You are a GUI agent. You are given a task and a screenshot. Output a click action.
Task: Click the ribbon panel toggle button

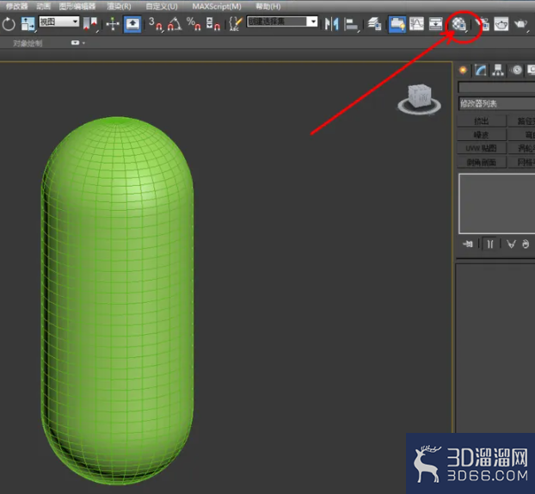point(76,43)
